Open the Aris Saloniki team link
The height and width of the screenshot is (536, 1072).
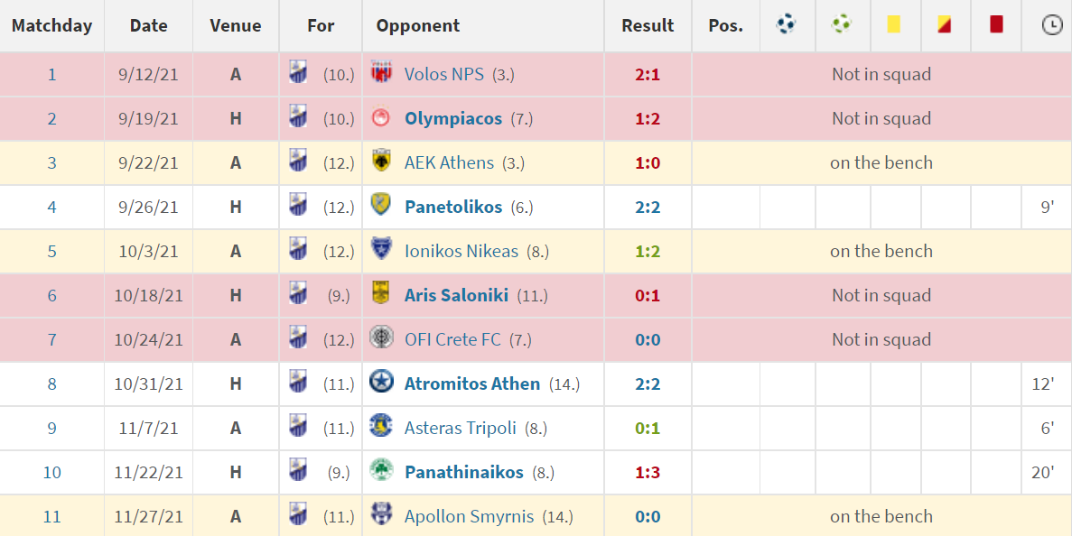pyautogui.click(x=456, y=295)
